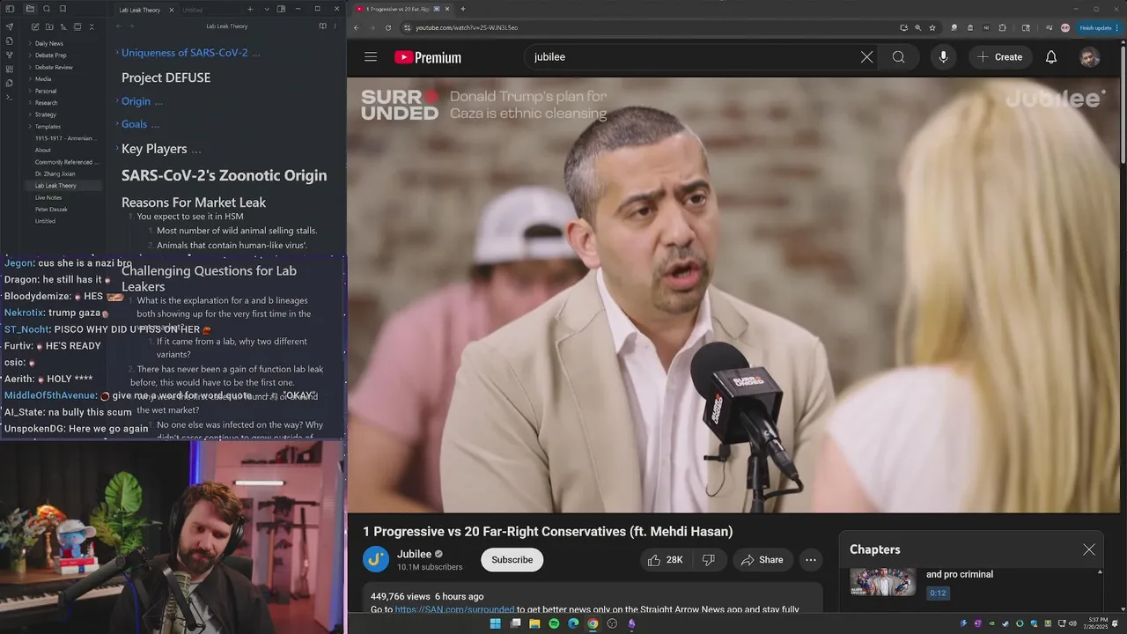1127x634 pixels.
Task: Toggle Obsidian right sidebar icon
Action: coord(281,9)
